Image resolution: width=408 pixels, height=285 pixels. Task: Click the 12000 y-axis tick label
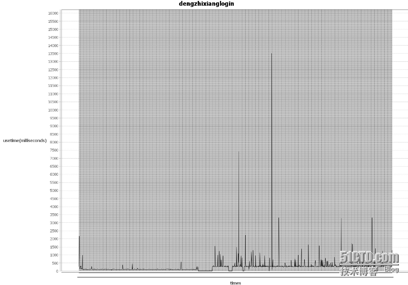click(x=53, y=77)
